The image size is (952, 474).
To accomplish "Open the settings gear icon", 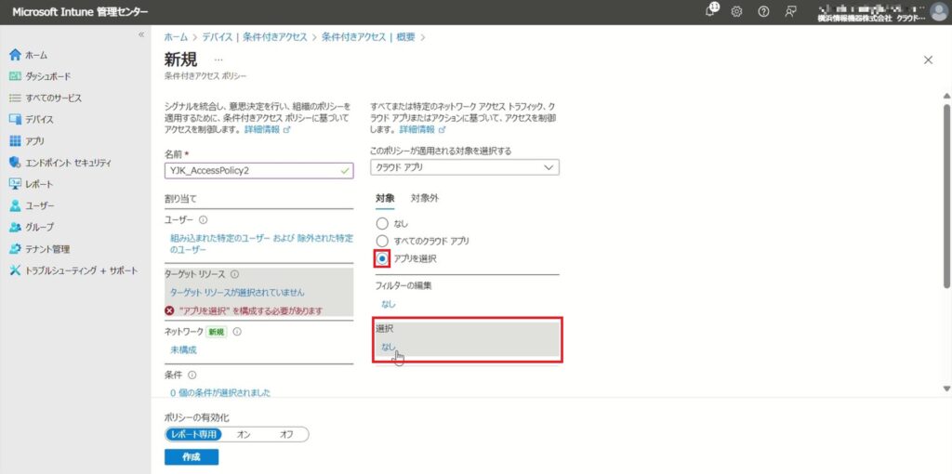I will point(736,11).
